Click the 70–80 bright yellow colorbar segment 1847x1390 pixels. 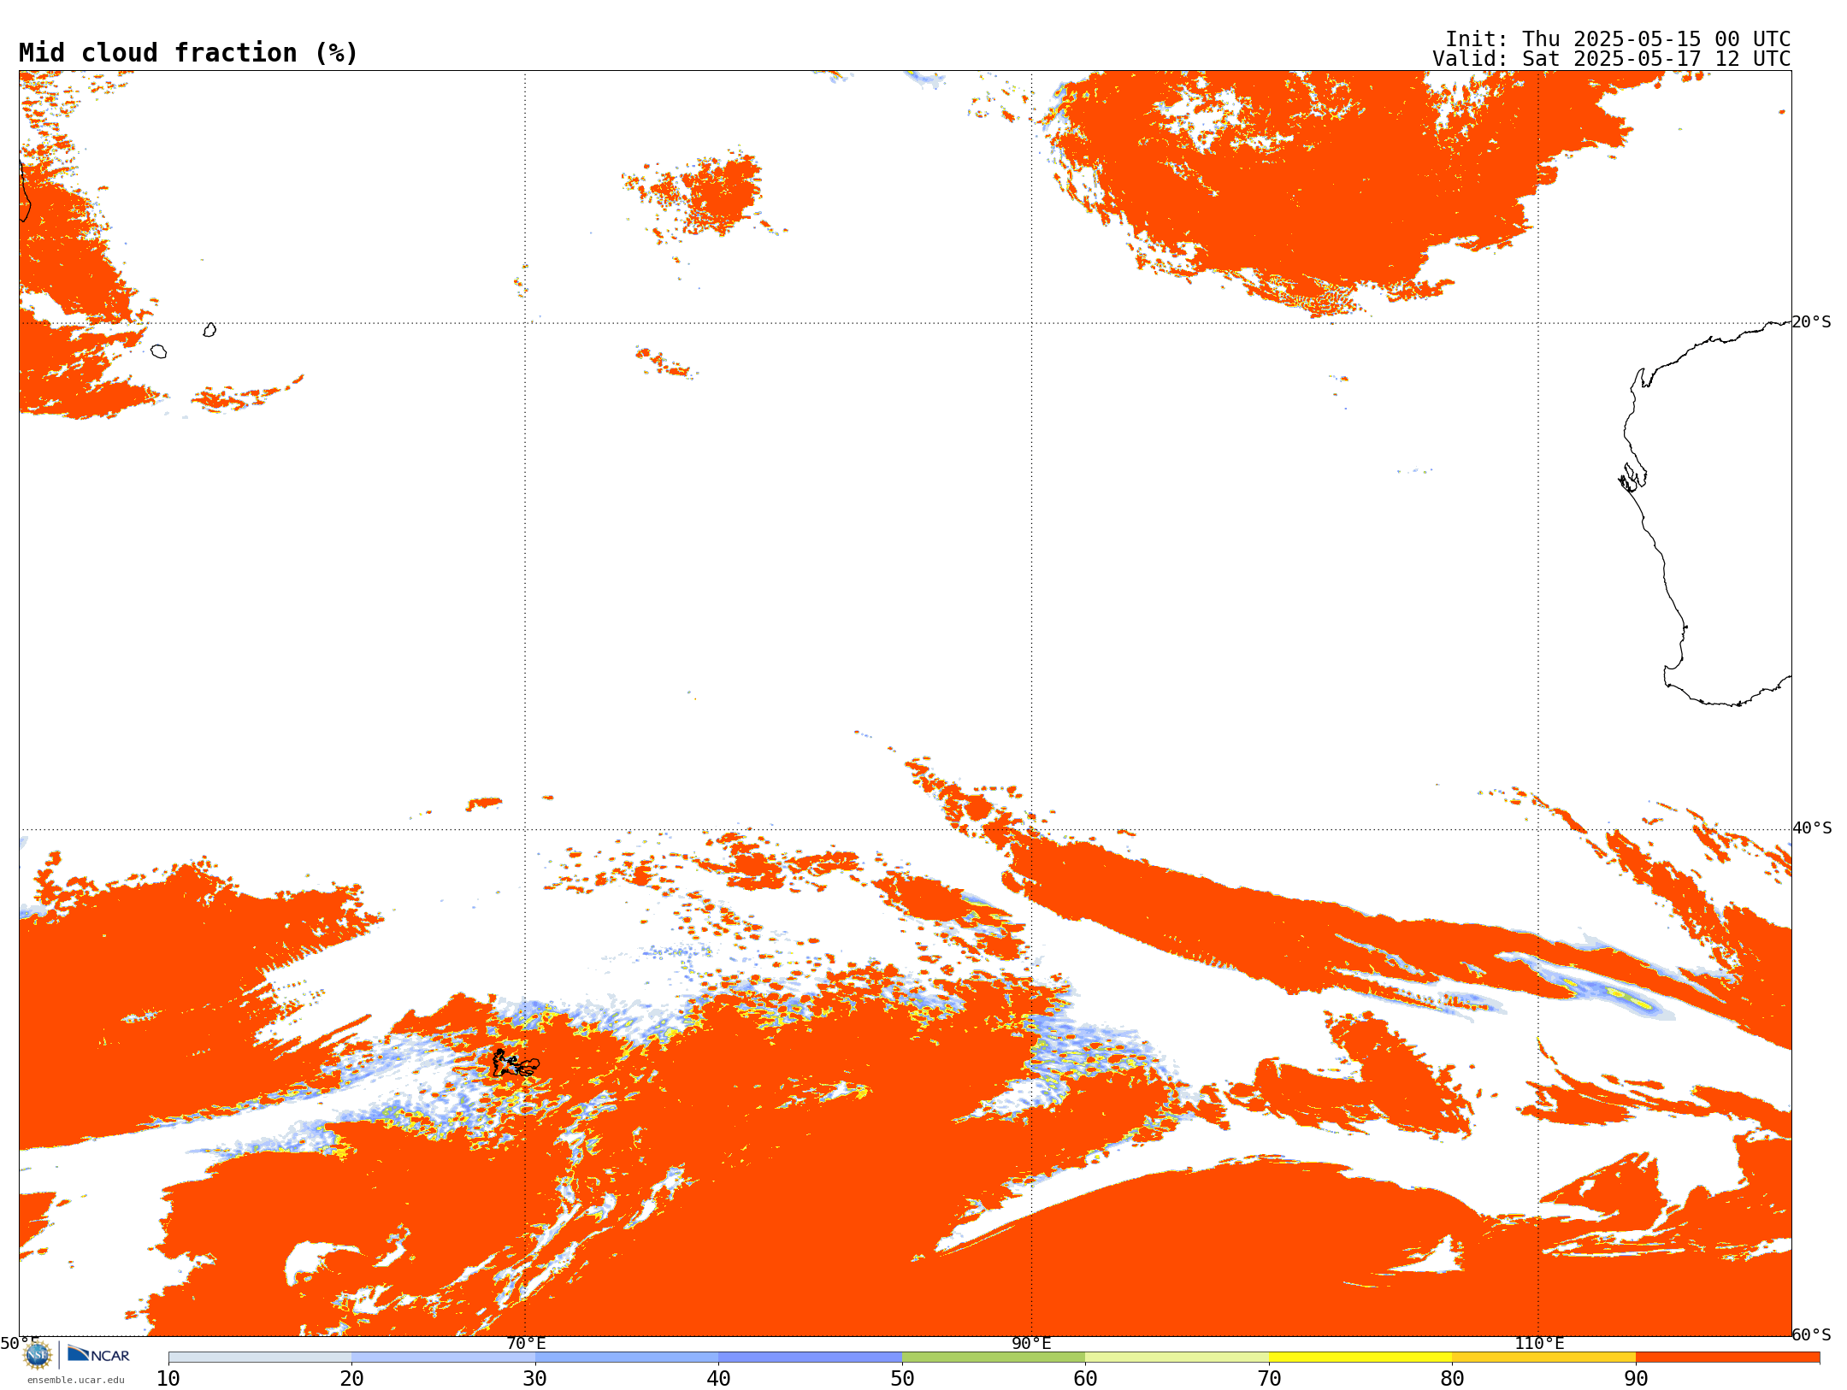tap(1360, 1358)
